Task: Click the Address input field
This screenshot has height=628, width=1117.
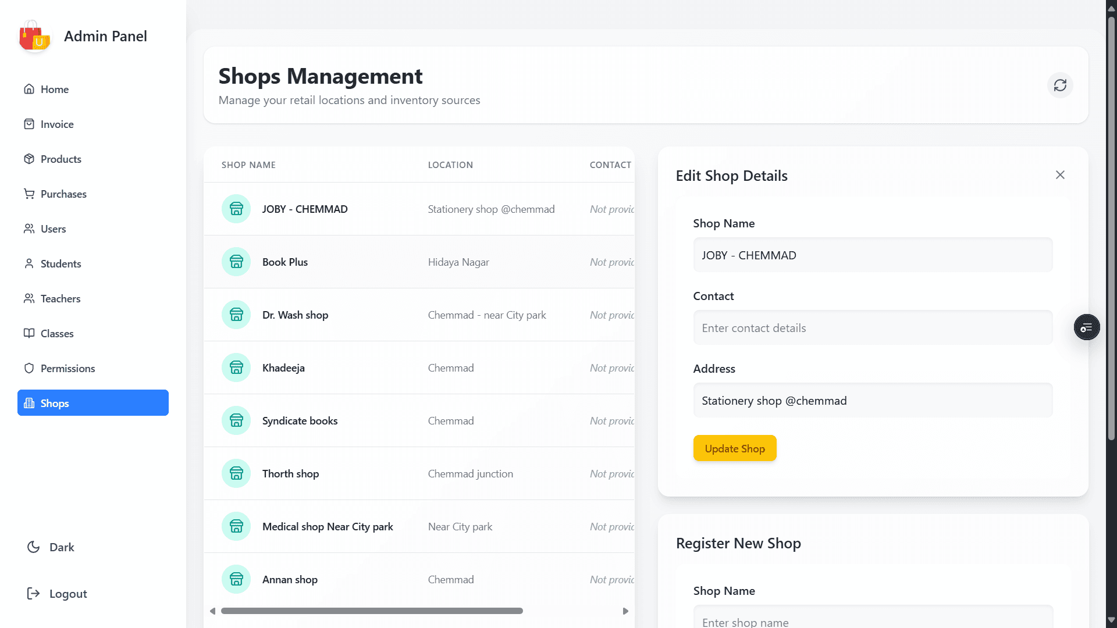Action: [873, 400]
